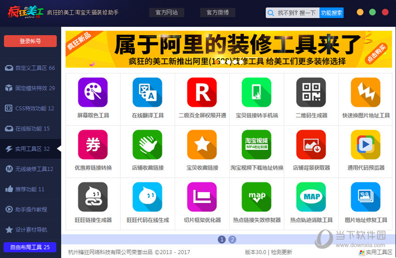396x258 pixels.
Task: Click the green window control dot
Action: [x=372, y=12]
